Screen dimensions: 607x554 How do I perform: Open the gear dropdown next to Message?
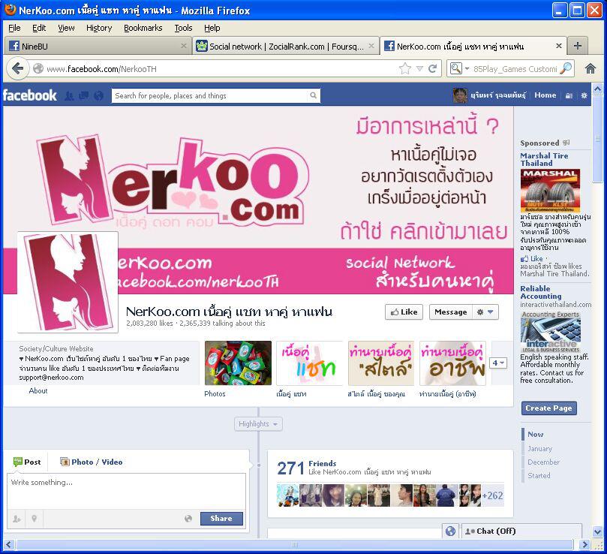click(485, 312)
